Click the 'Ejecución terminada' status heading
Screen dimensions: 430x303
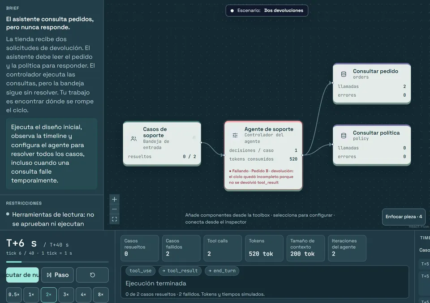[156, 283]
